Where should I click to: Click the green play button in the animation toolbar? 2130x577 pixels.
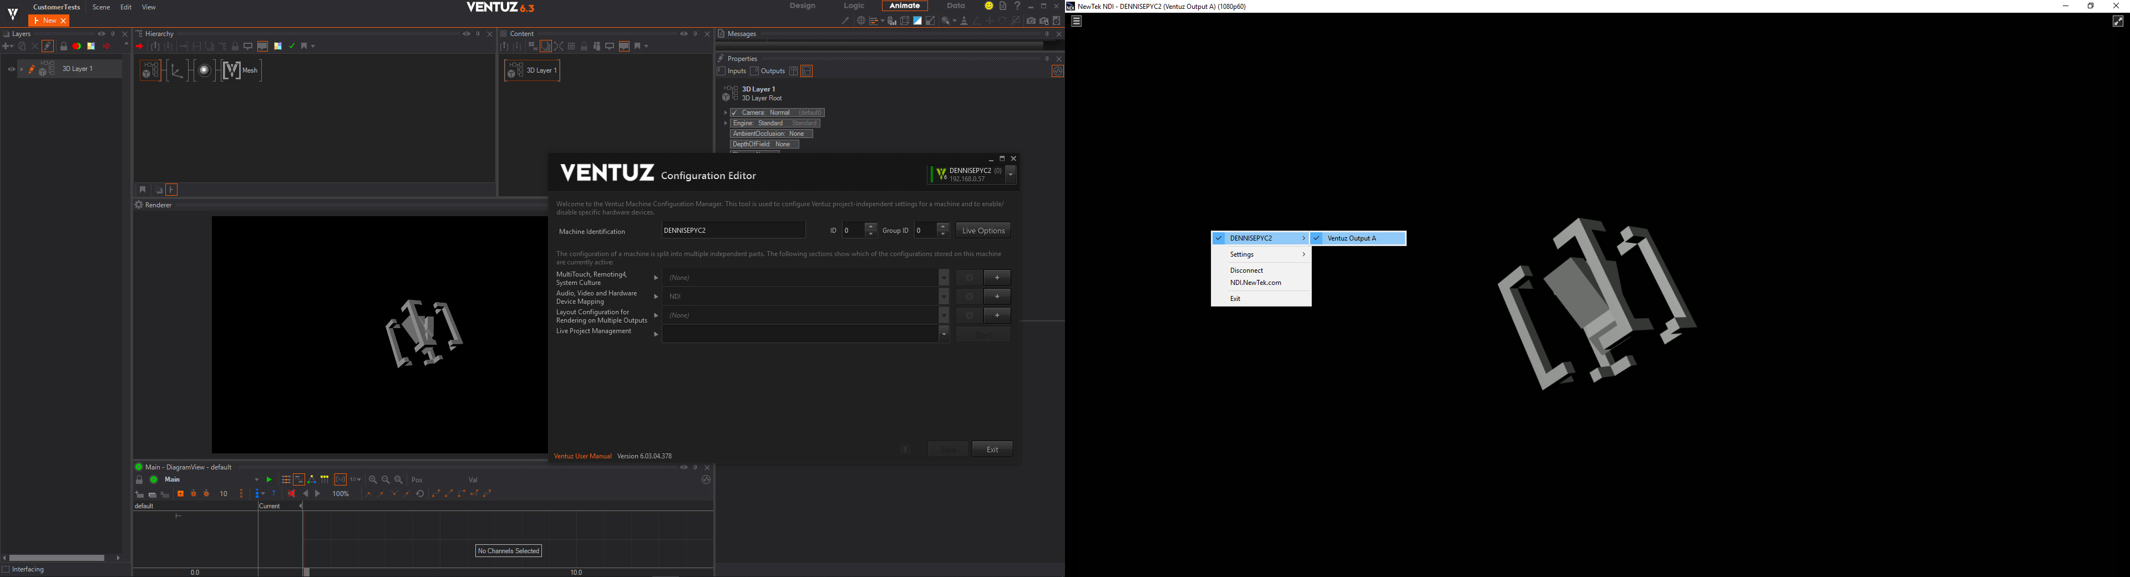coord(268,479)
